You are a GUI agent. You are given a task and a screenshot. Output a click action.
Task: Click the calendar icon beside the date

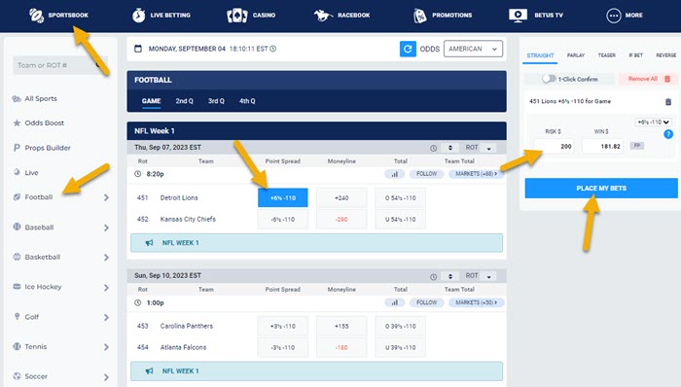138,49
